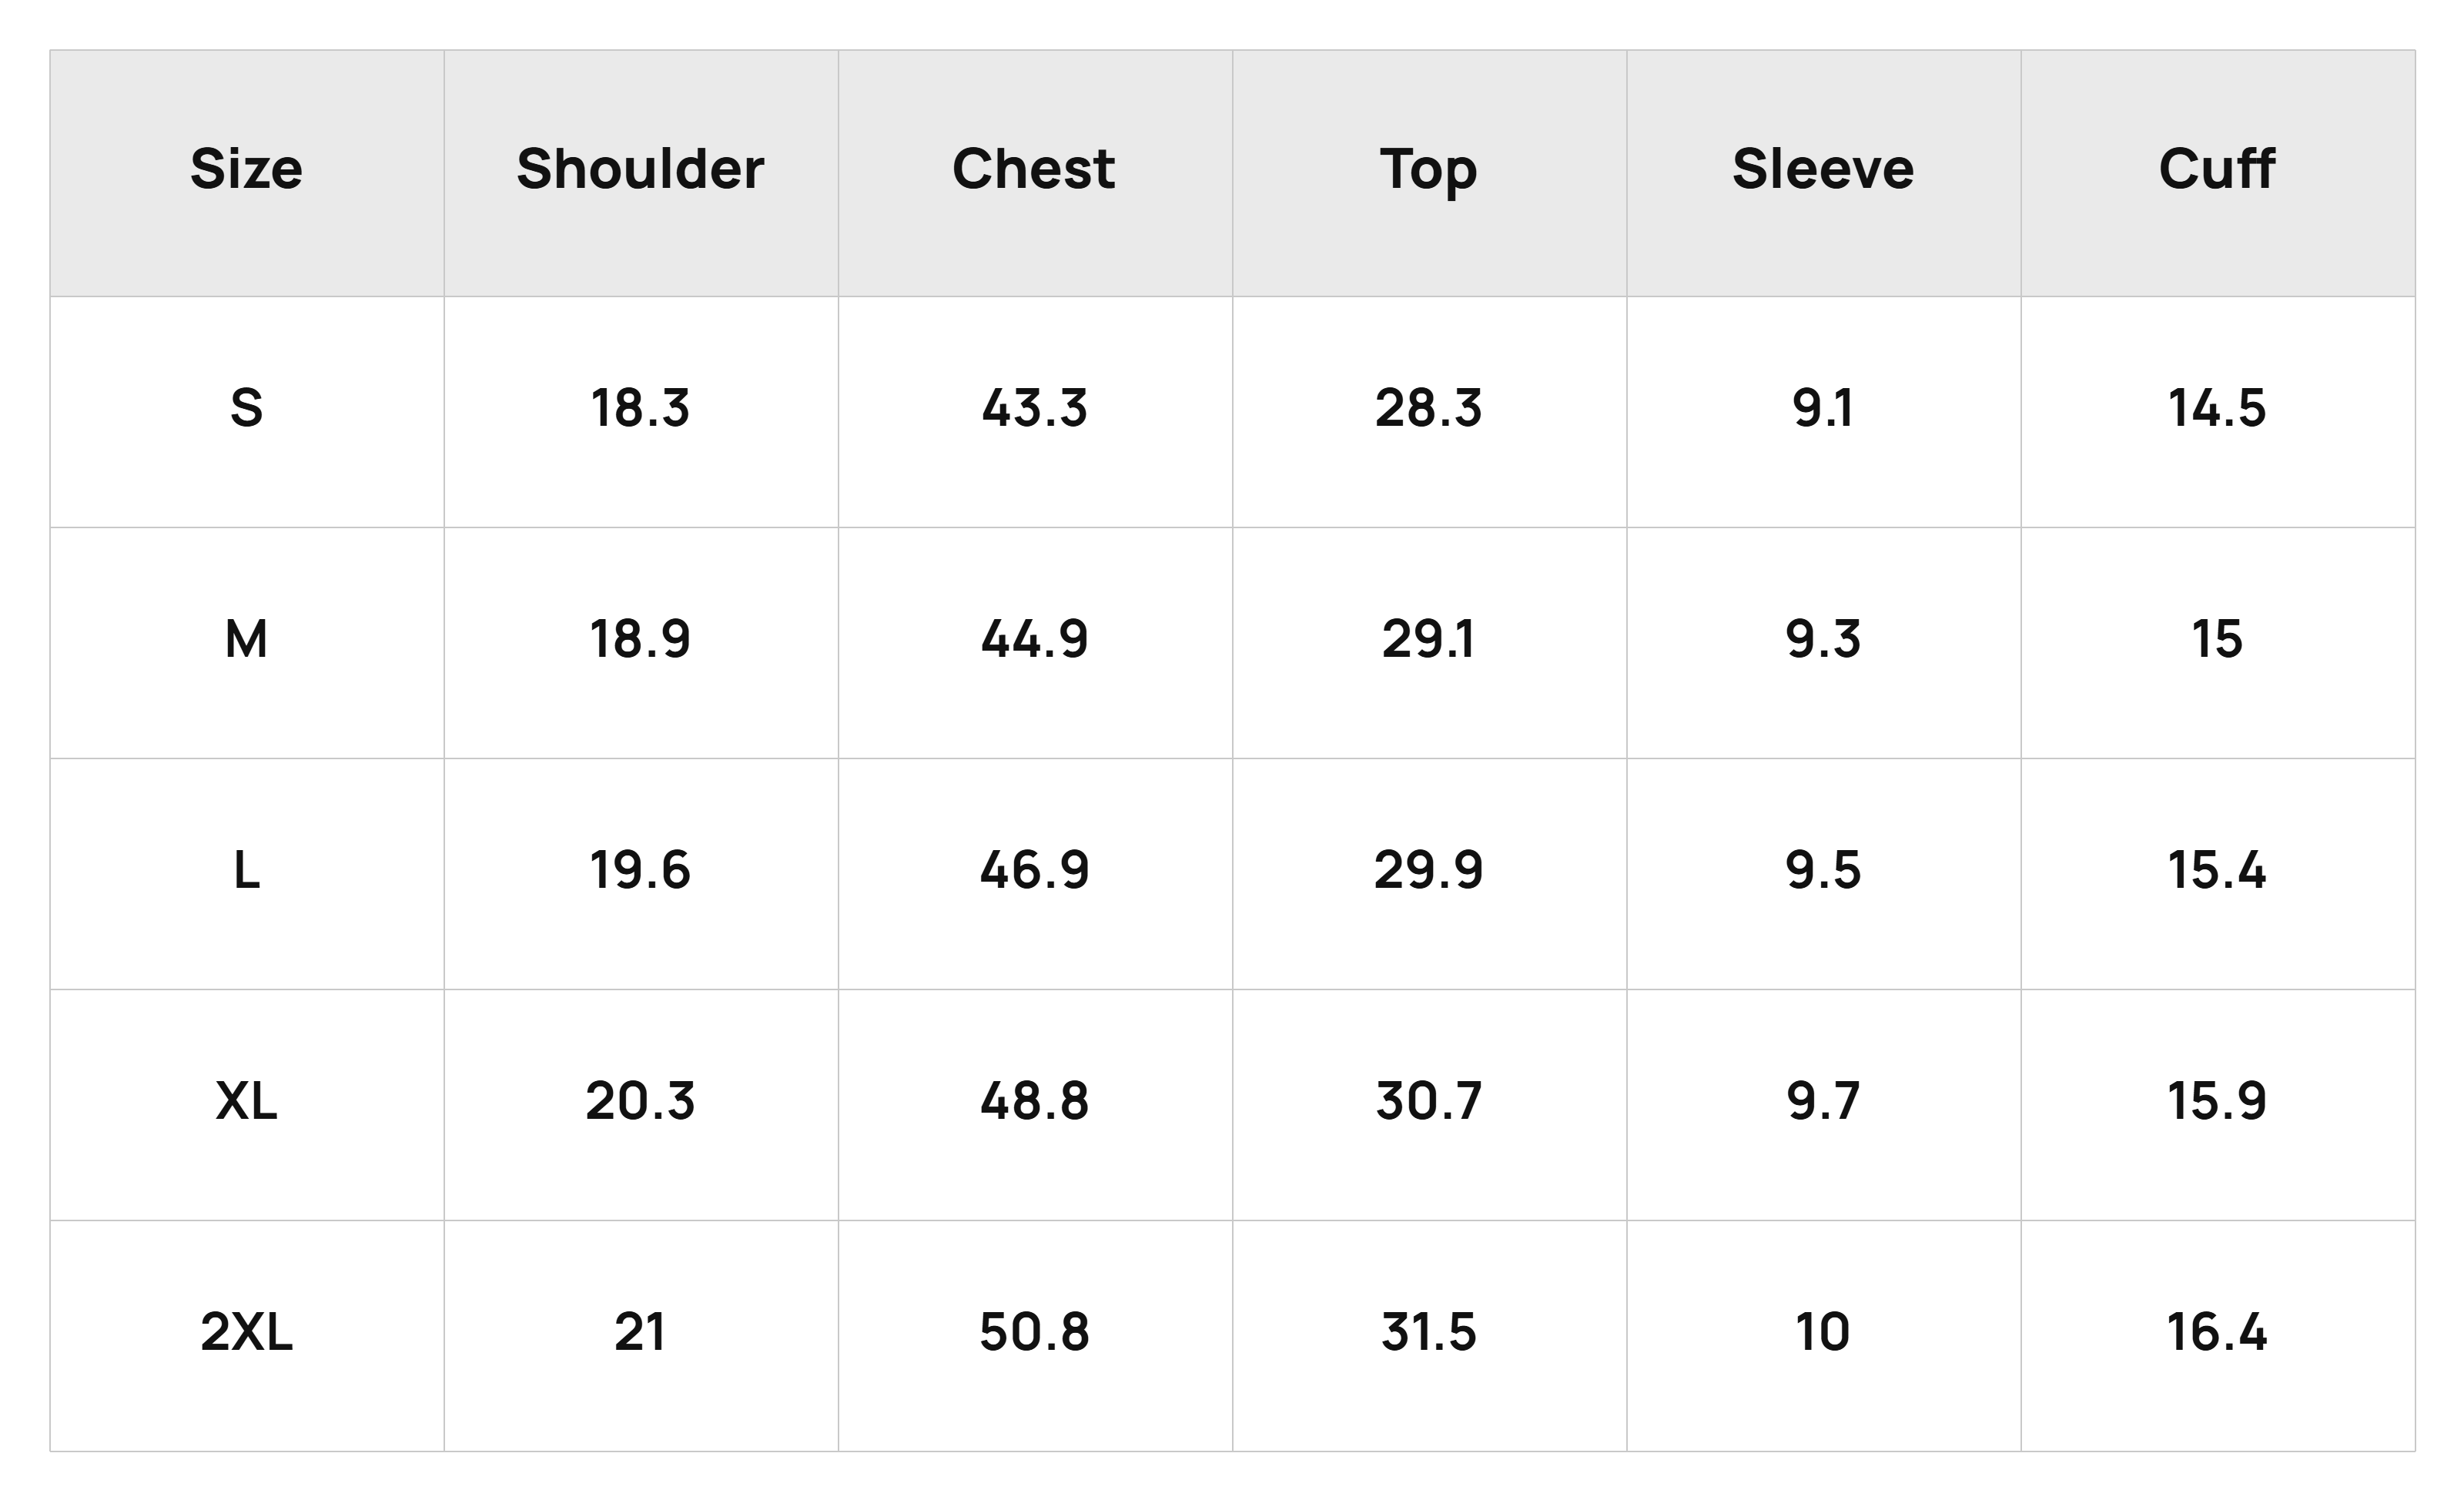Click the S size row label
The image size is (2464, 1500).
pos(246,408)
